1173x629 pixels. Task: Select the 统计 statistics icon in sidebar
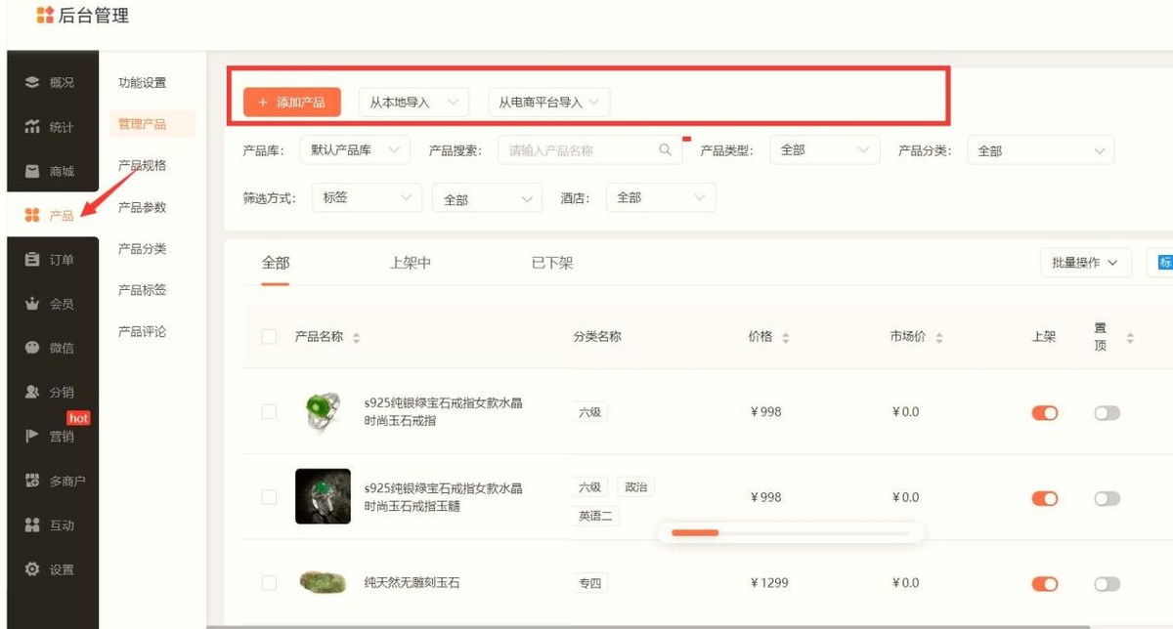point(50,125)
